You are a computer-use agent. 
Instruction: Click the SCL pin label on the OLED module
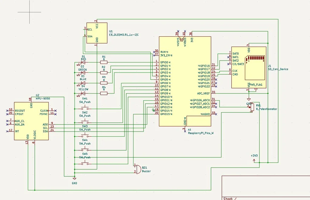pyautogui.click(x=90, y=30)
